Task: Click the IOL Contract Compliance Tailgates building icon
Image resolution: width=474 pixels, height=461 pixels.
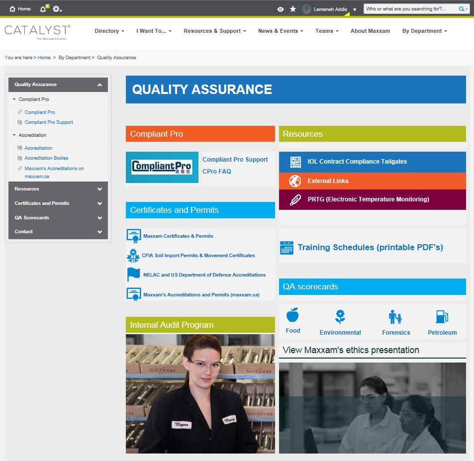Action: [x=295, y=162]
